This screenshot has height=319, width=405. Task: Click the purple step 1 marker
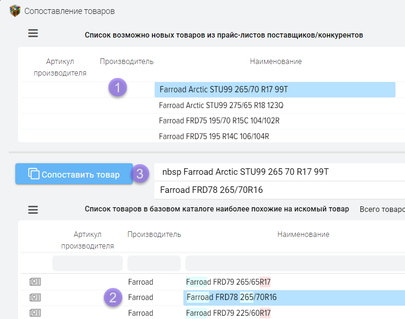point(118,88)
